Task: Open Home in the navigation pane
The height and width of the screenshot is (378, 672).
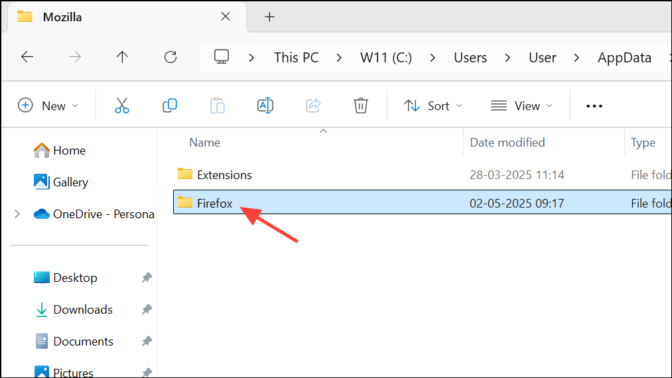Action: click(x=70, y=151)
